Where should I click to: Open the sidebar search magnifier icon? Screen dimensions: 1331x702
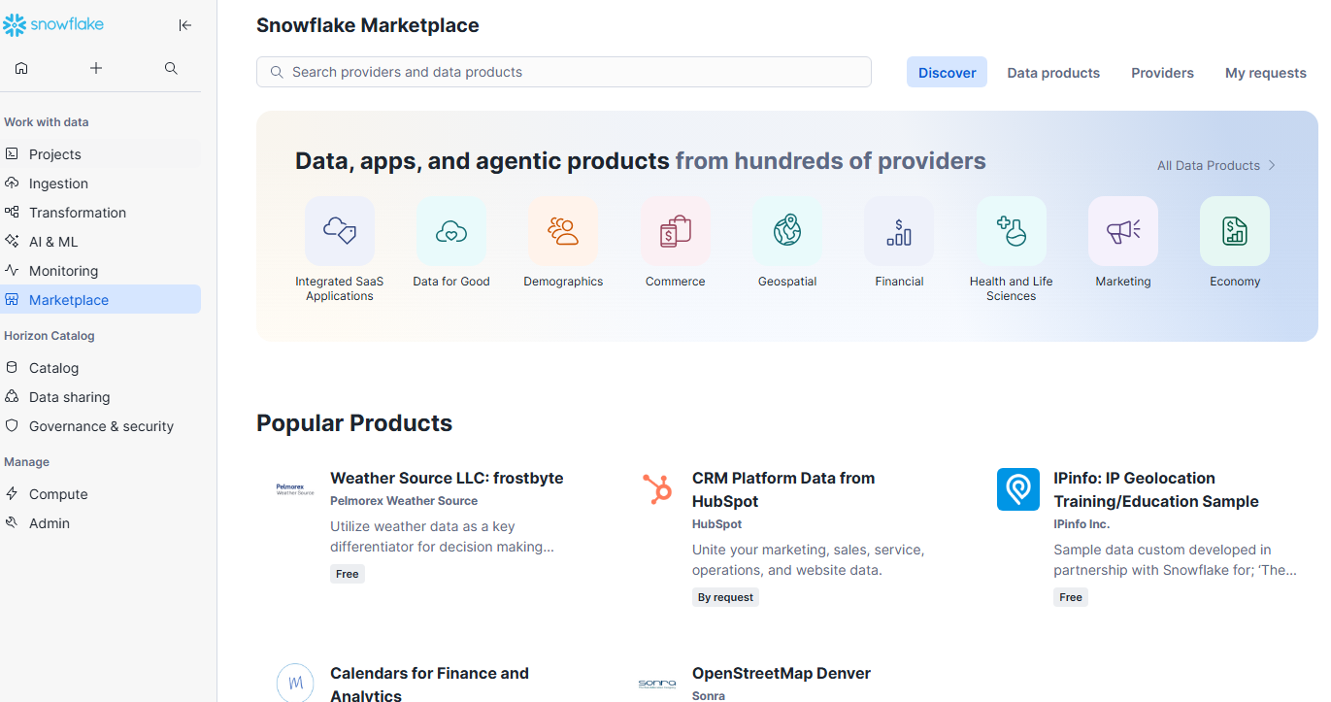[171, 68]
